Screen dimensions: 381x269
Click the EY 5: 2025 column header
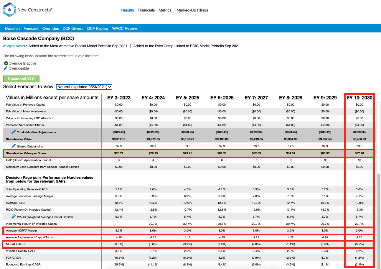tap(188, 98)
